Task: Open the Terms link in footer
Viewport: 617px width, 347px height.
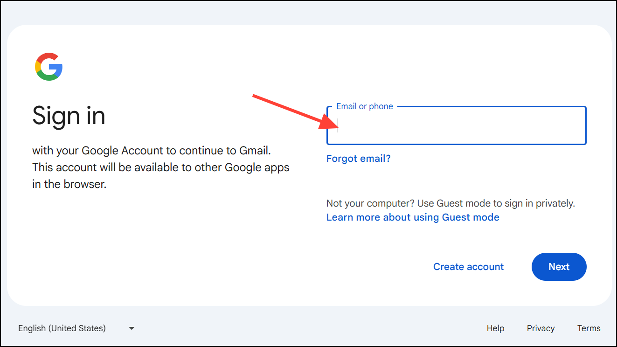Action: click(x=589, y=328)
